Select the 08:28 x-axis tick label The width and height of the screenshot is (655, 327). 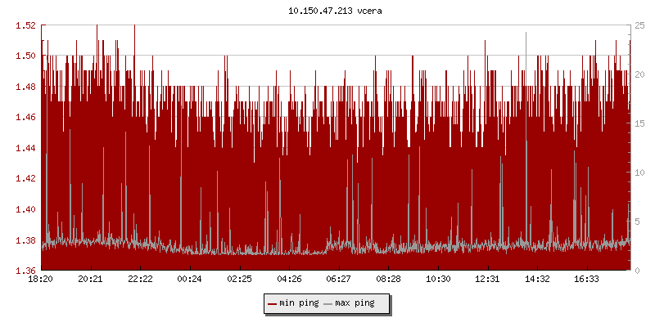[388, 279]
